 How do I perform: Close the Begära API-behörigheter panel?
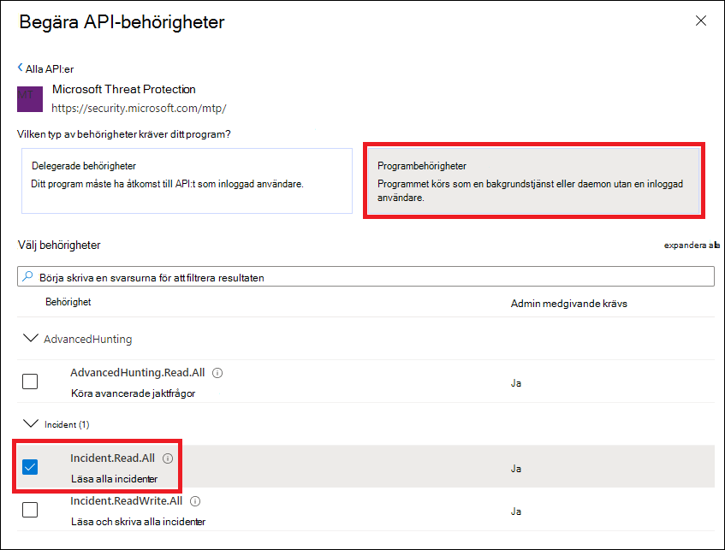pyautogui.click(x=700, y=21)
